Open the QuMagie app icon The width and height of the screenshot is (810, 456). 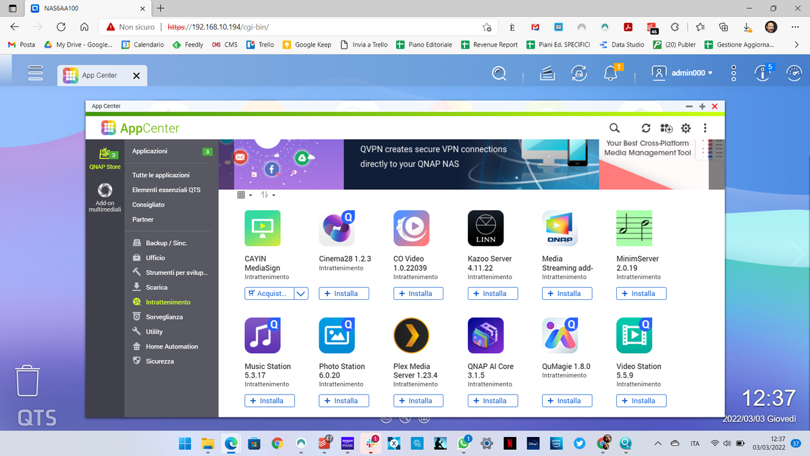click(x=560, y=335)
